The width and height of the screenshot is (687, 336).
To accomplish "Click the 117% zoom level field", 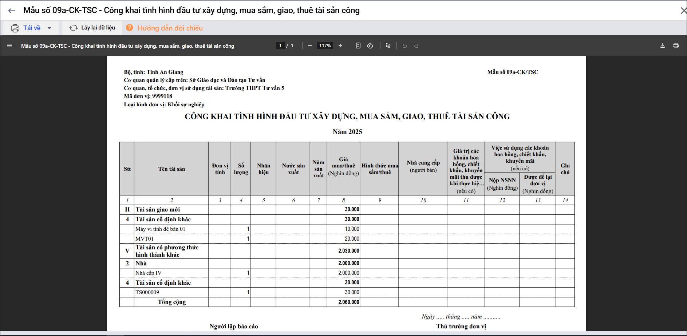I will 325,46.
